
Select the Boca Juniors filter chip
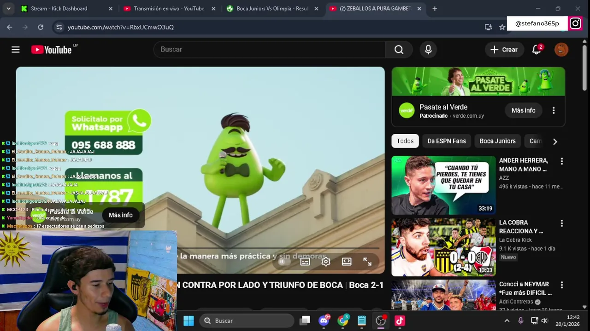pyautogui.click(x=498, y=141)
